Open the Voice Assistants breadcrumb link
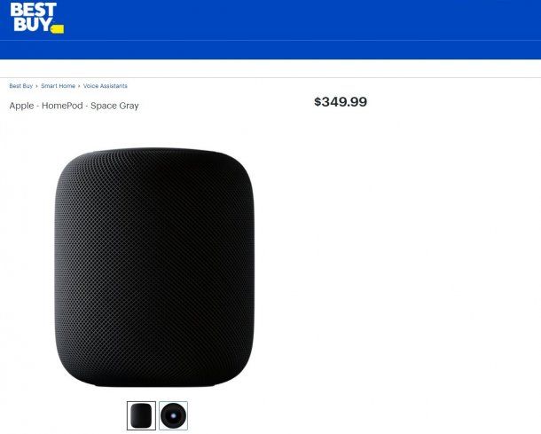This screenshot has width=541, height=434. click(106, 86)
